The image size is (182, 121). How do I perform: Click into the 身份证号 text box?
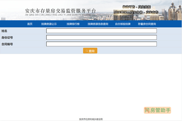pyautogui.click(x=101, y=38)
